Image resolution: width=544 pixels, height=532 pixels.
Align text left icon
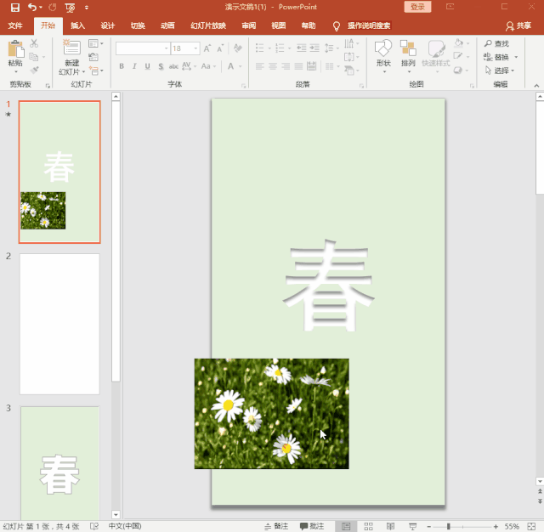pyautogui.click(x=260, y=66)
